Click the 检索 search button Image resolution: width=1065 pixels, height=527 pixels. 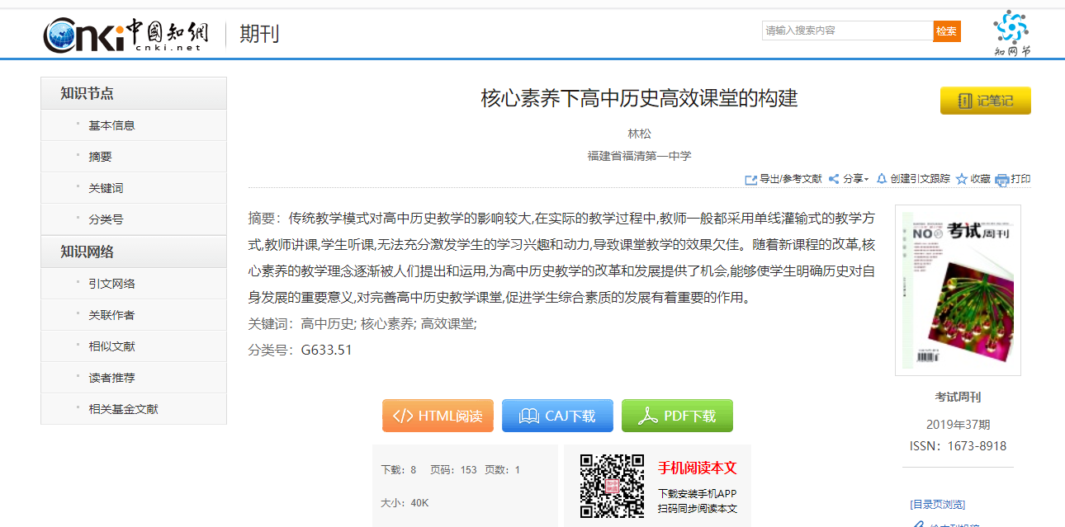(x=946, y=31)
